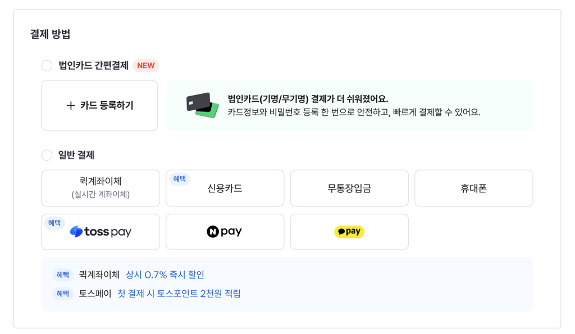The image size is (575, 334).
Task: Choose 퀵계좌이체 payment option
Action: [101, 188]
